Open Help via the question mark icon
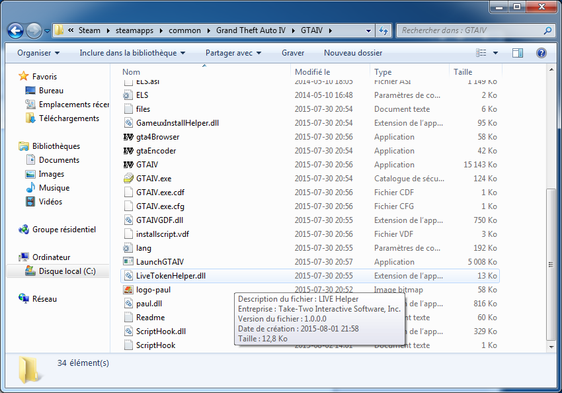This screenshot has width=562, height=393. click(x=540, y=52)
